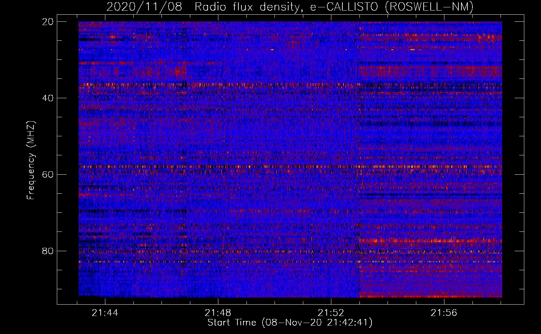
Task: Click the time tick label "21:48"
Action: pyautogui.click(x=218, y=313)
